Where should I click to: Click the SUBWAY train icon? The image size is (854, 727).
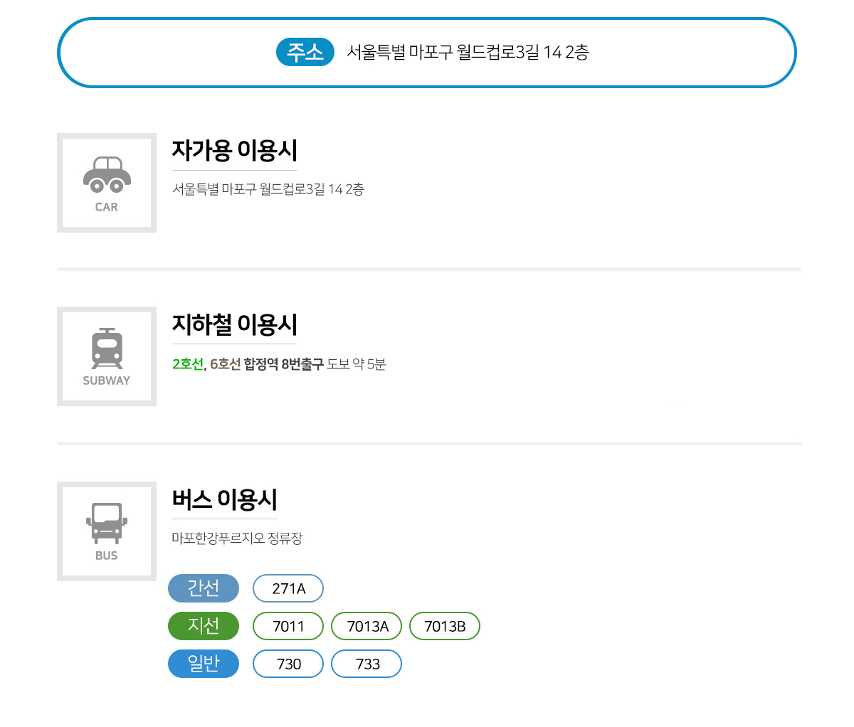click(x=107, y=349)
